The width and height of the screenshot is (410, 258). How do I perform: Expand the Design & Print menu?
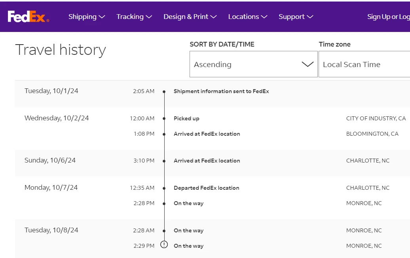click(x=190, y=17)
